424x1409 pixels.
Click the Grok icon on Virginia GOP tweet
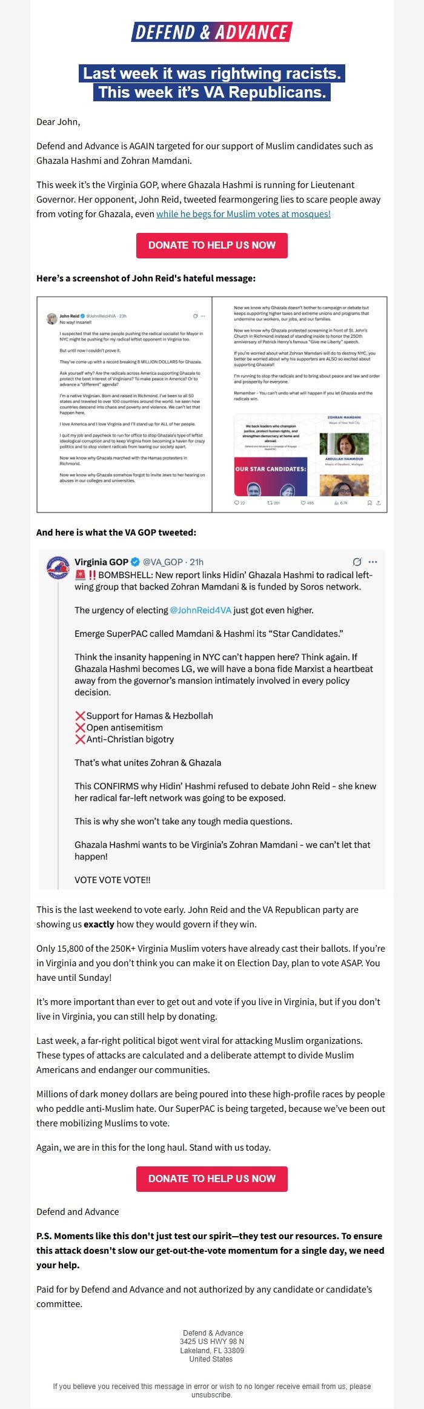pyautogui.click(x=357, y=562)
